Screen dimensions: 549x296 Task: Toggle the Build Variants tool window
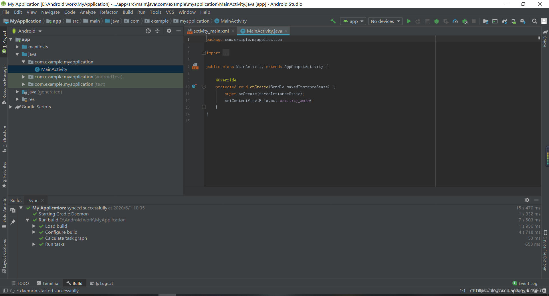tap(4, 213)
